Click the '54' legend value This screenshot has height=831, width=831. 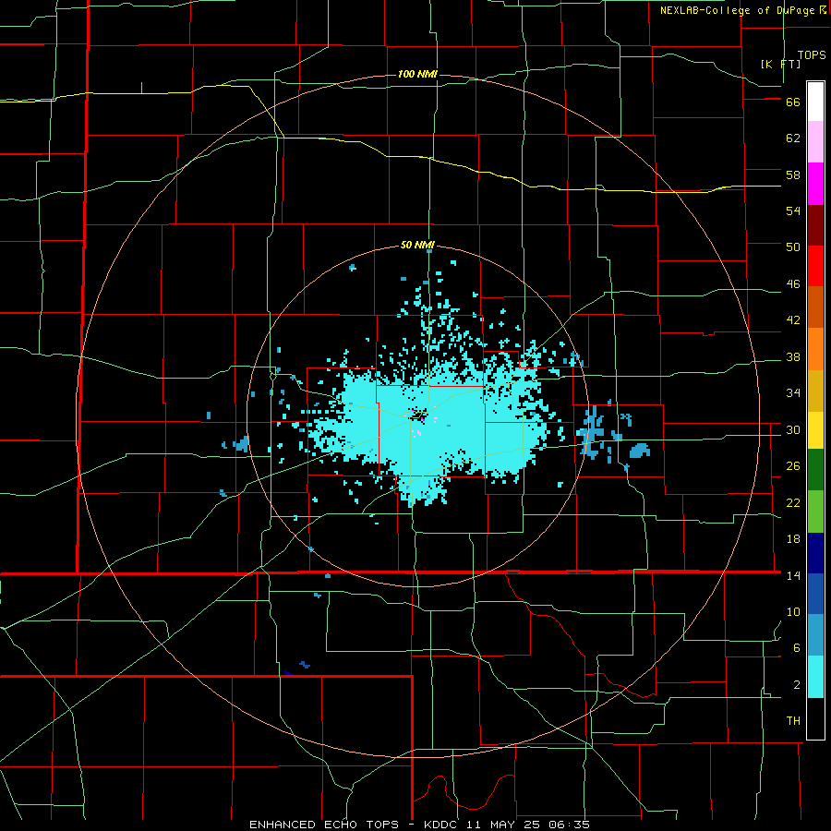tap(793, 211)
